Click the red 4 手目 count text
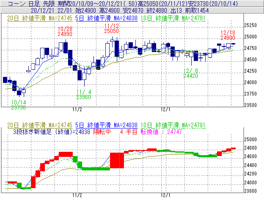Screen dimensions: 264x200 coord(129,132)
